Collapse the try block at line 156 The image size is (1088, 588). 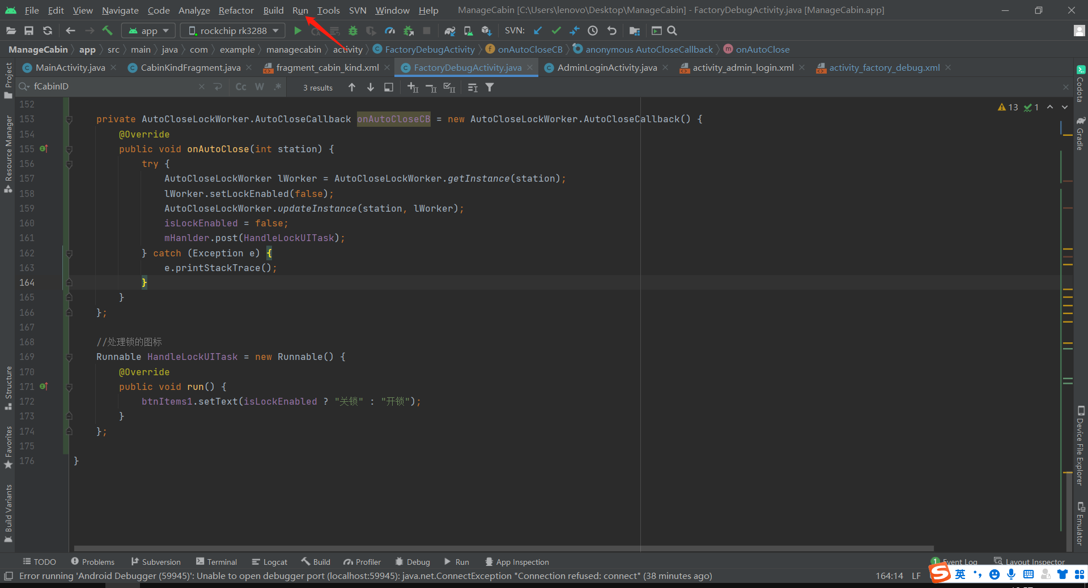click(69, 164)
